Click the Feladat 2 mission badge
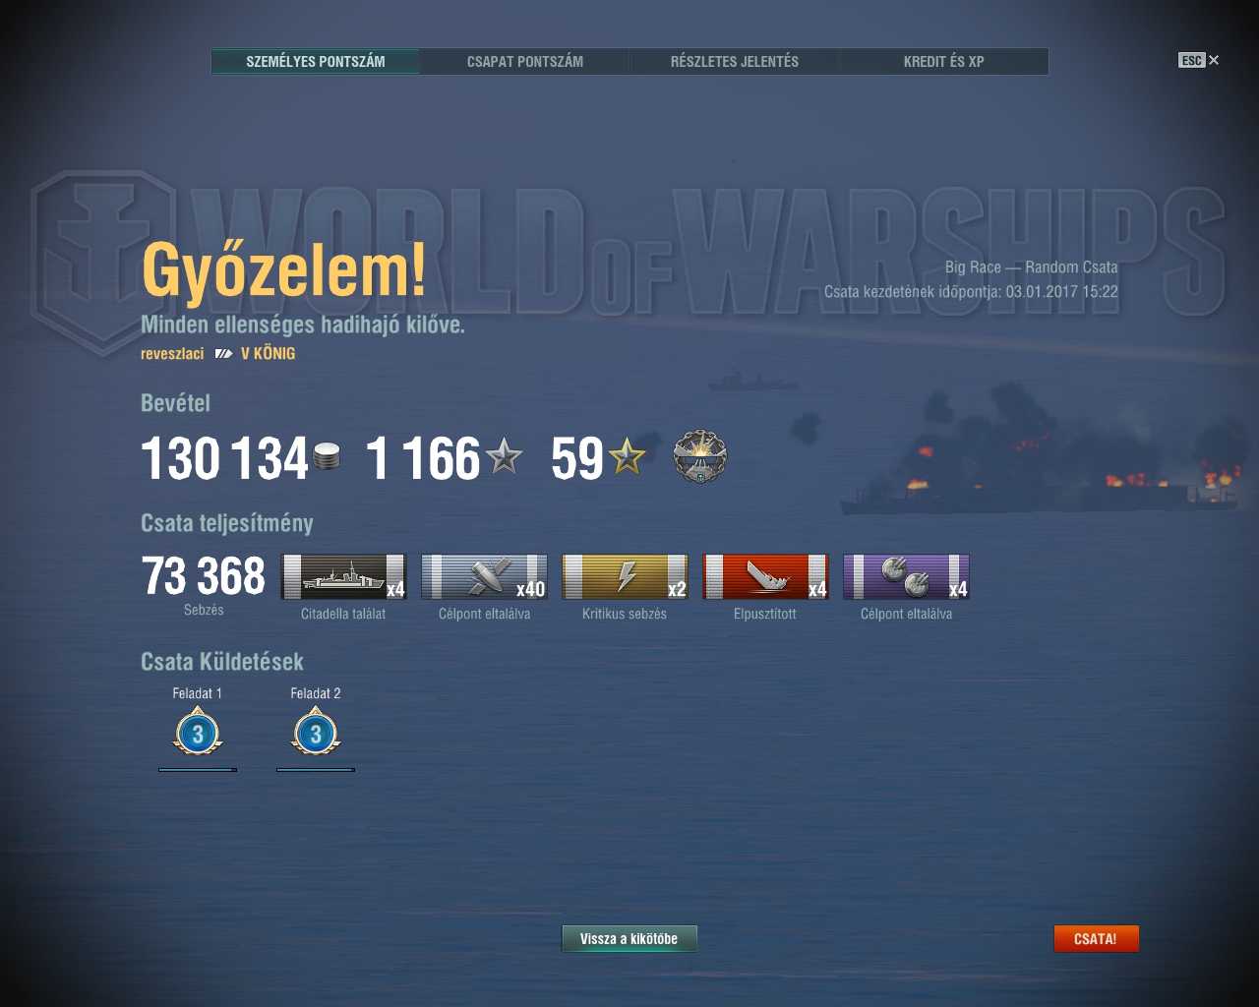Image resolution: width=1259 pixels, height=1007 pixels. [316, 734]
